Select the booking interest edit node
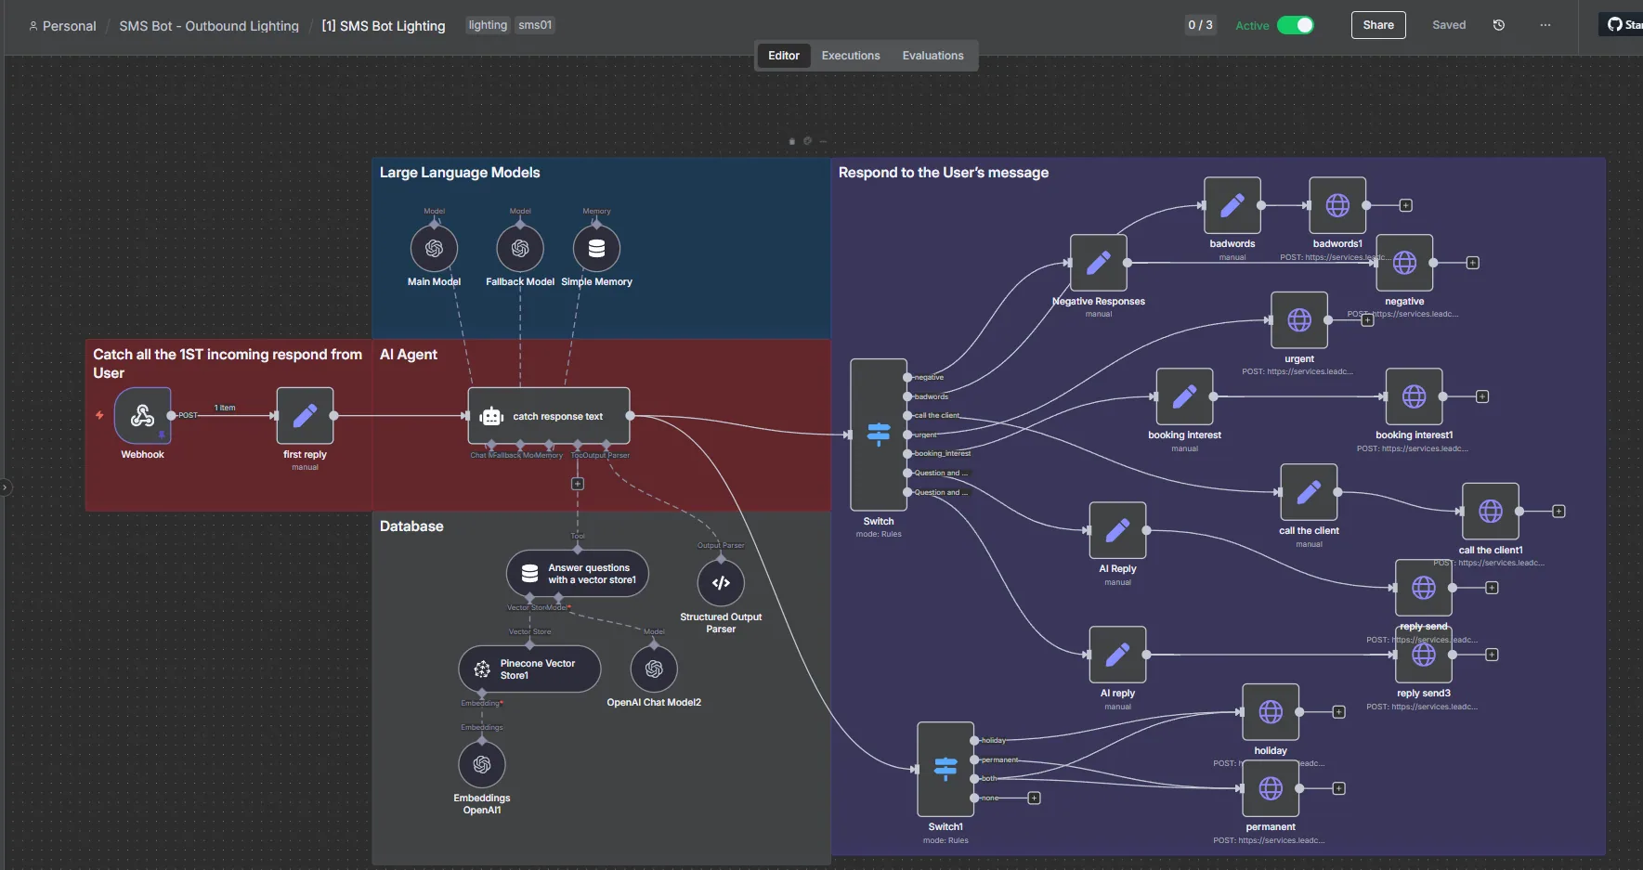The image size is (1643, 870). pos(1184,396)
